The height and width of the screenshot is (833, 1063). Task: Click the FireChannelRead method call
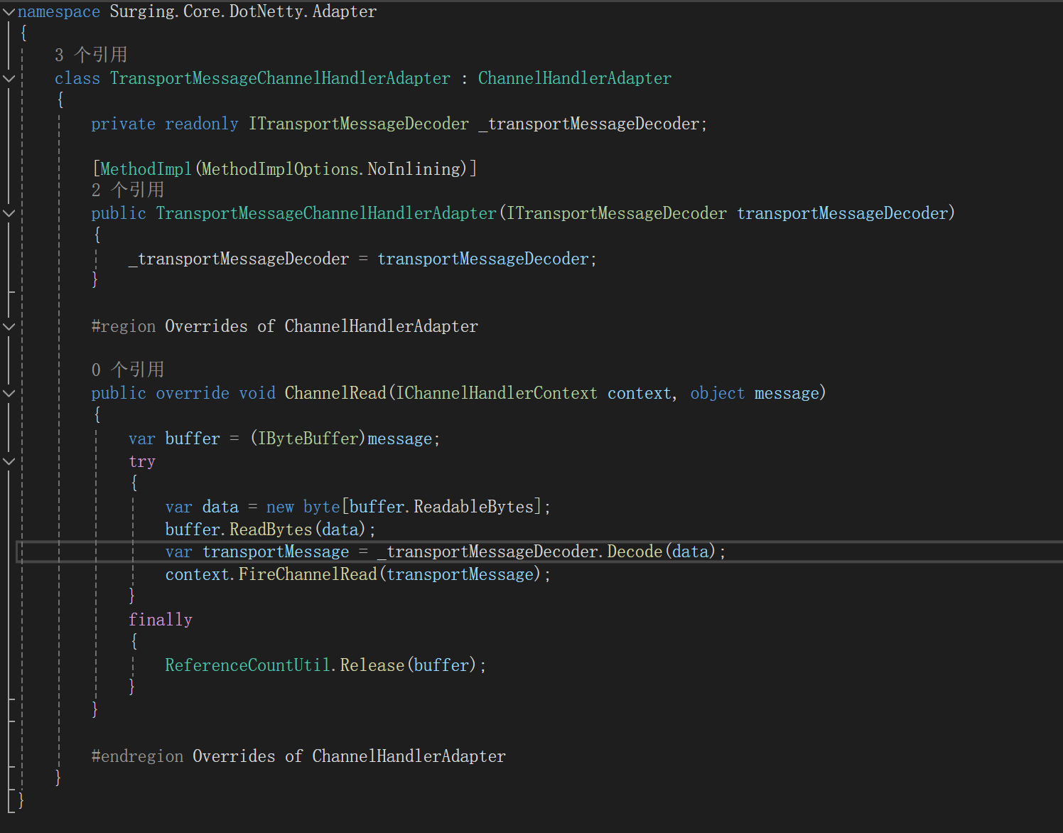[307, 574]
